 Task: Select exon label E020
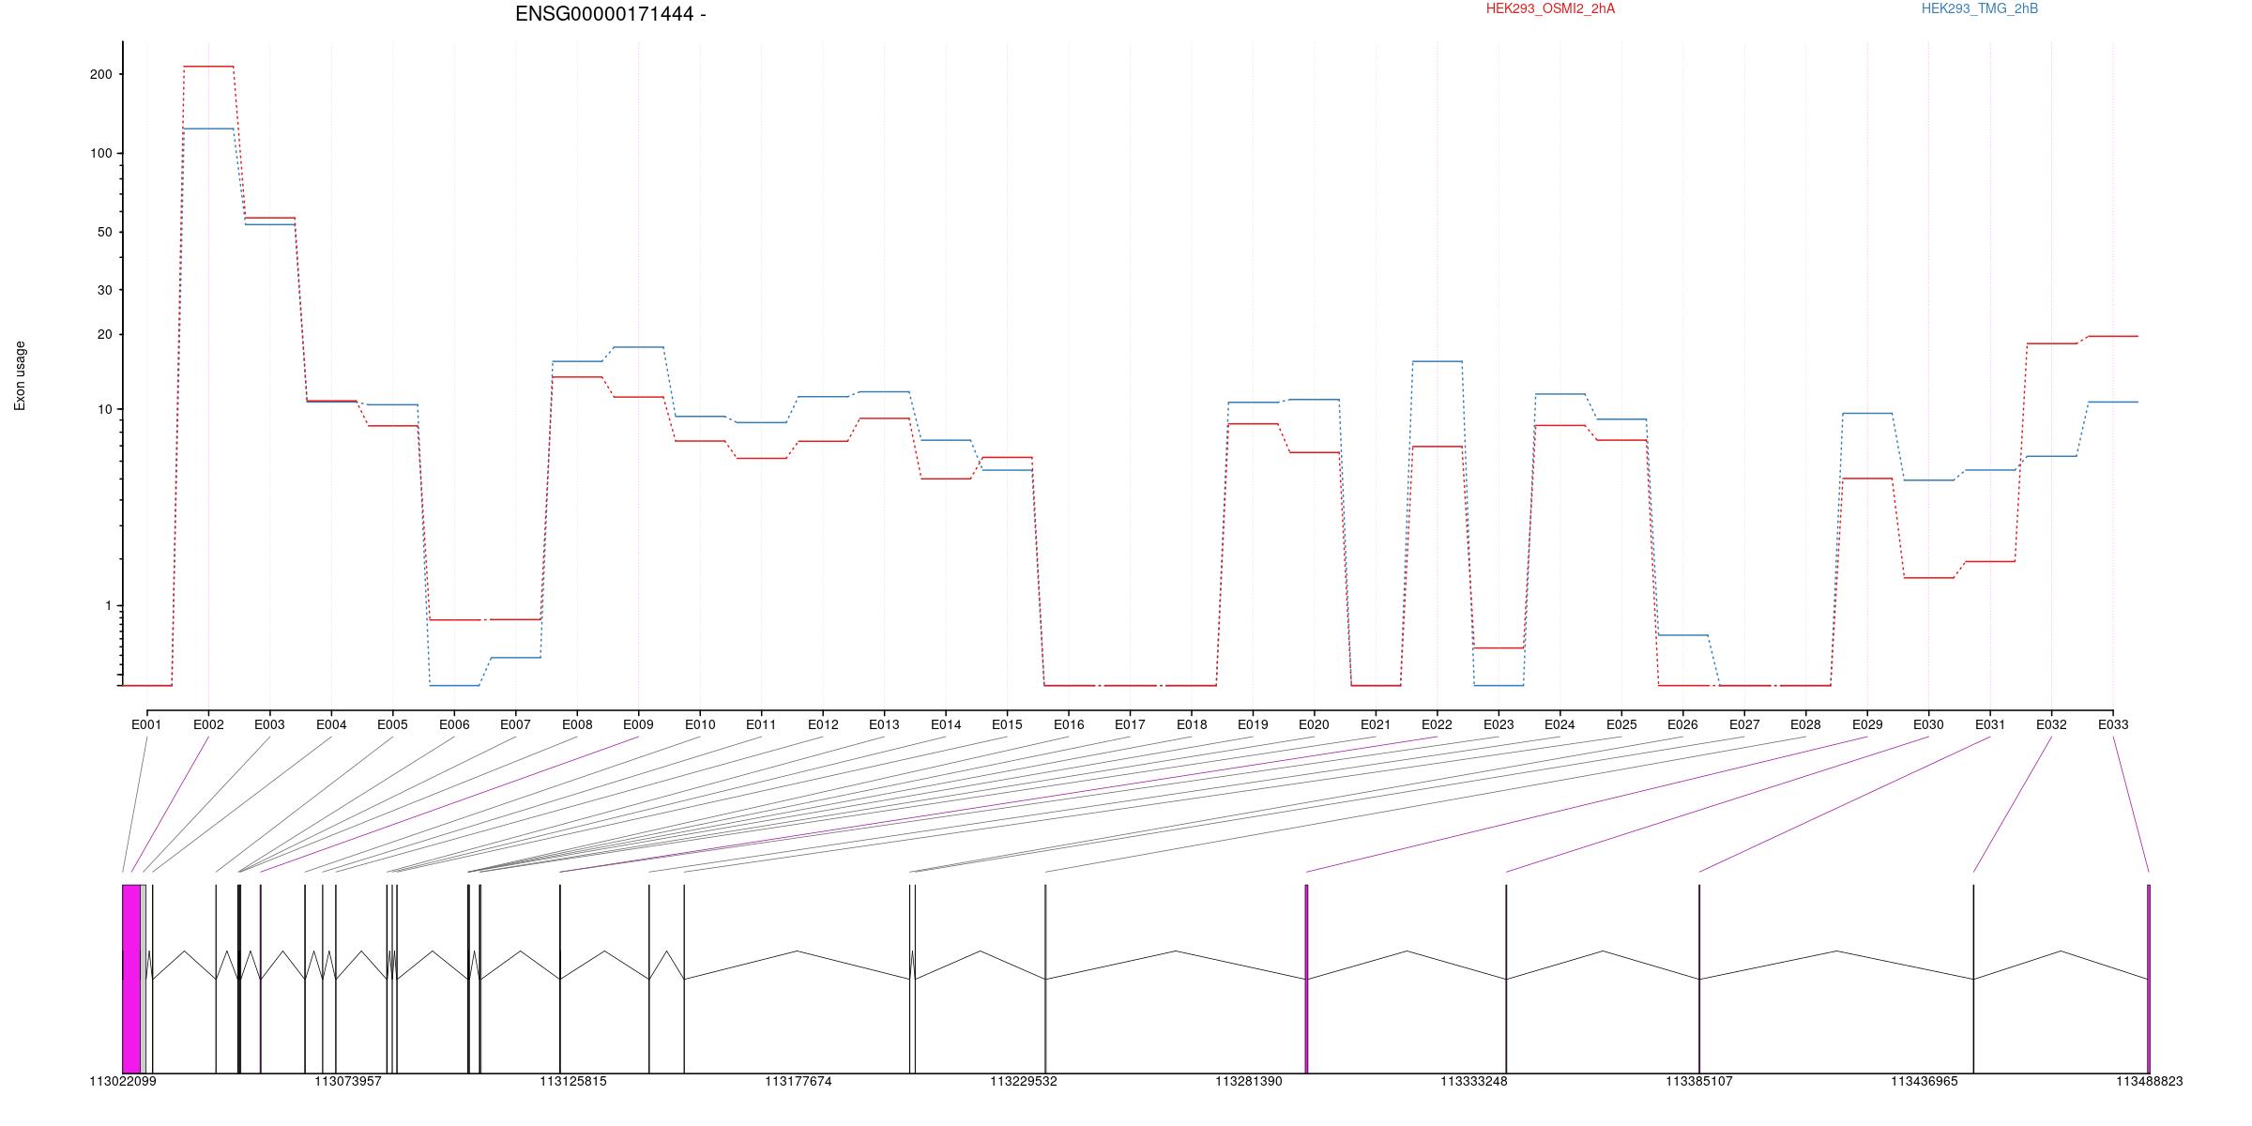(1314, 724)
